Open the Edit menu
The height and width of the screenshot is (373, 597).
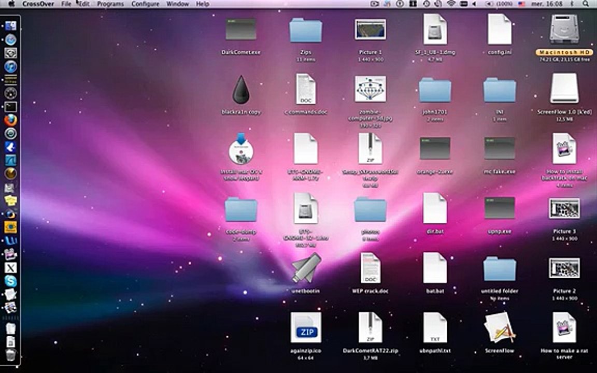pos(84,4)
